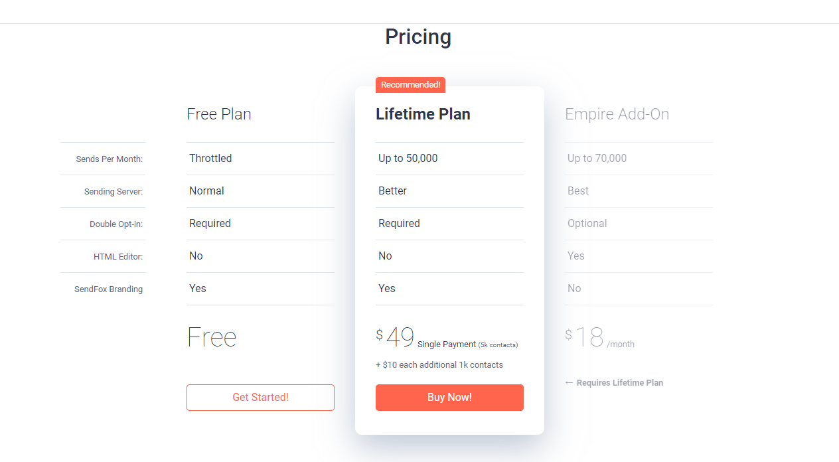Click the Pricing page title
The width and height of the screenshot is (839, 462).
coord(418,37)
